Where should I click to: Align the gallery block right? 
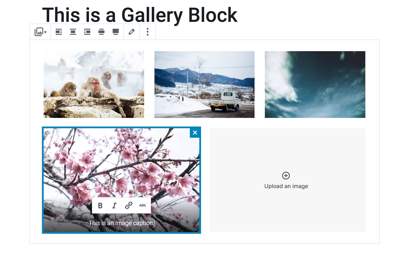coord(87,32)
